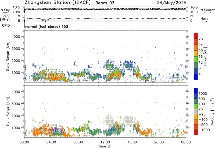Click "Slant Range [km]" label of velocity panel
This screenshot has height=148, width=215.
(8, 111)
